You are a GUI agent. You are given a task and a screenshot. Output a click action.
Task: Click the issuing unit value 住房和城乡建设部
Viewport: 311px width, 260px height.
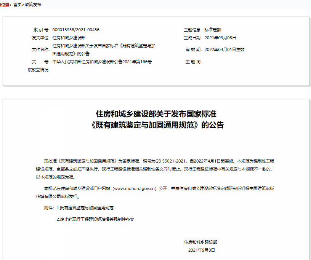click(x=69, y=38)
